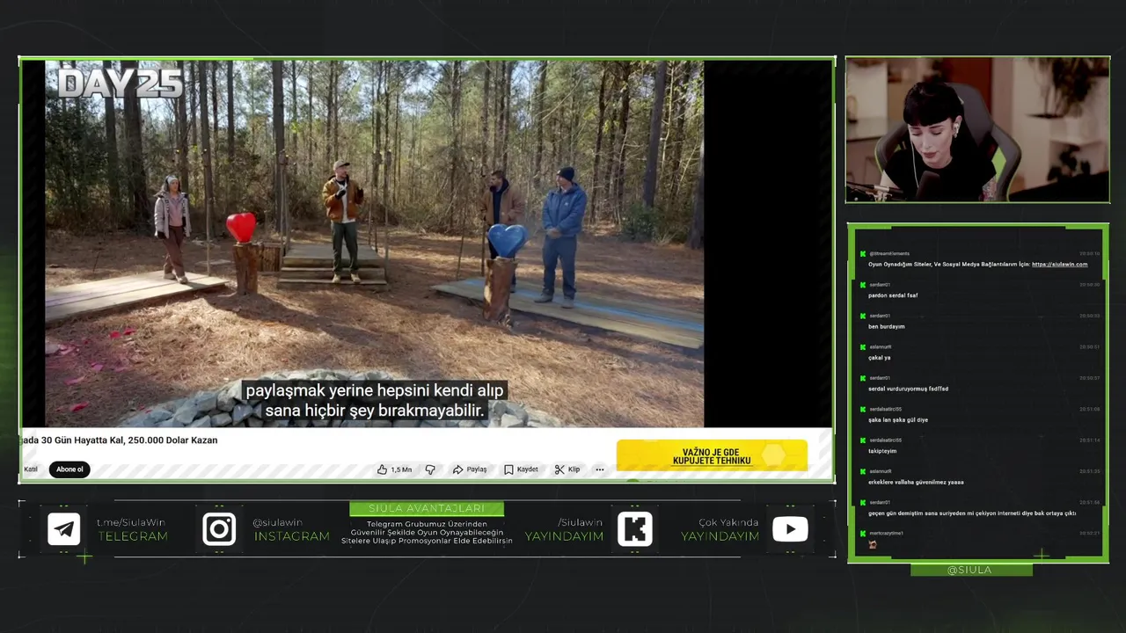Click the blue heart prop in the video
1126x633 pixels.
508,240
